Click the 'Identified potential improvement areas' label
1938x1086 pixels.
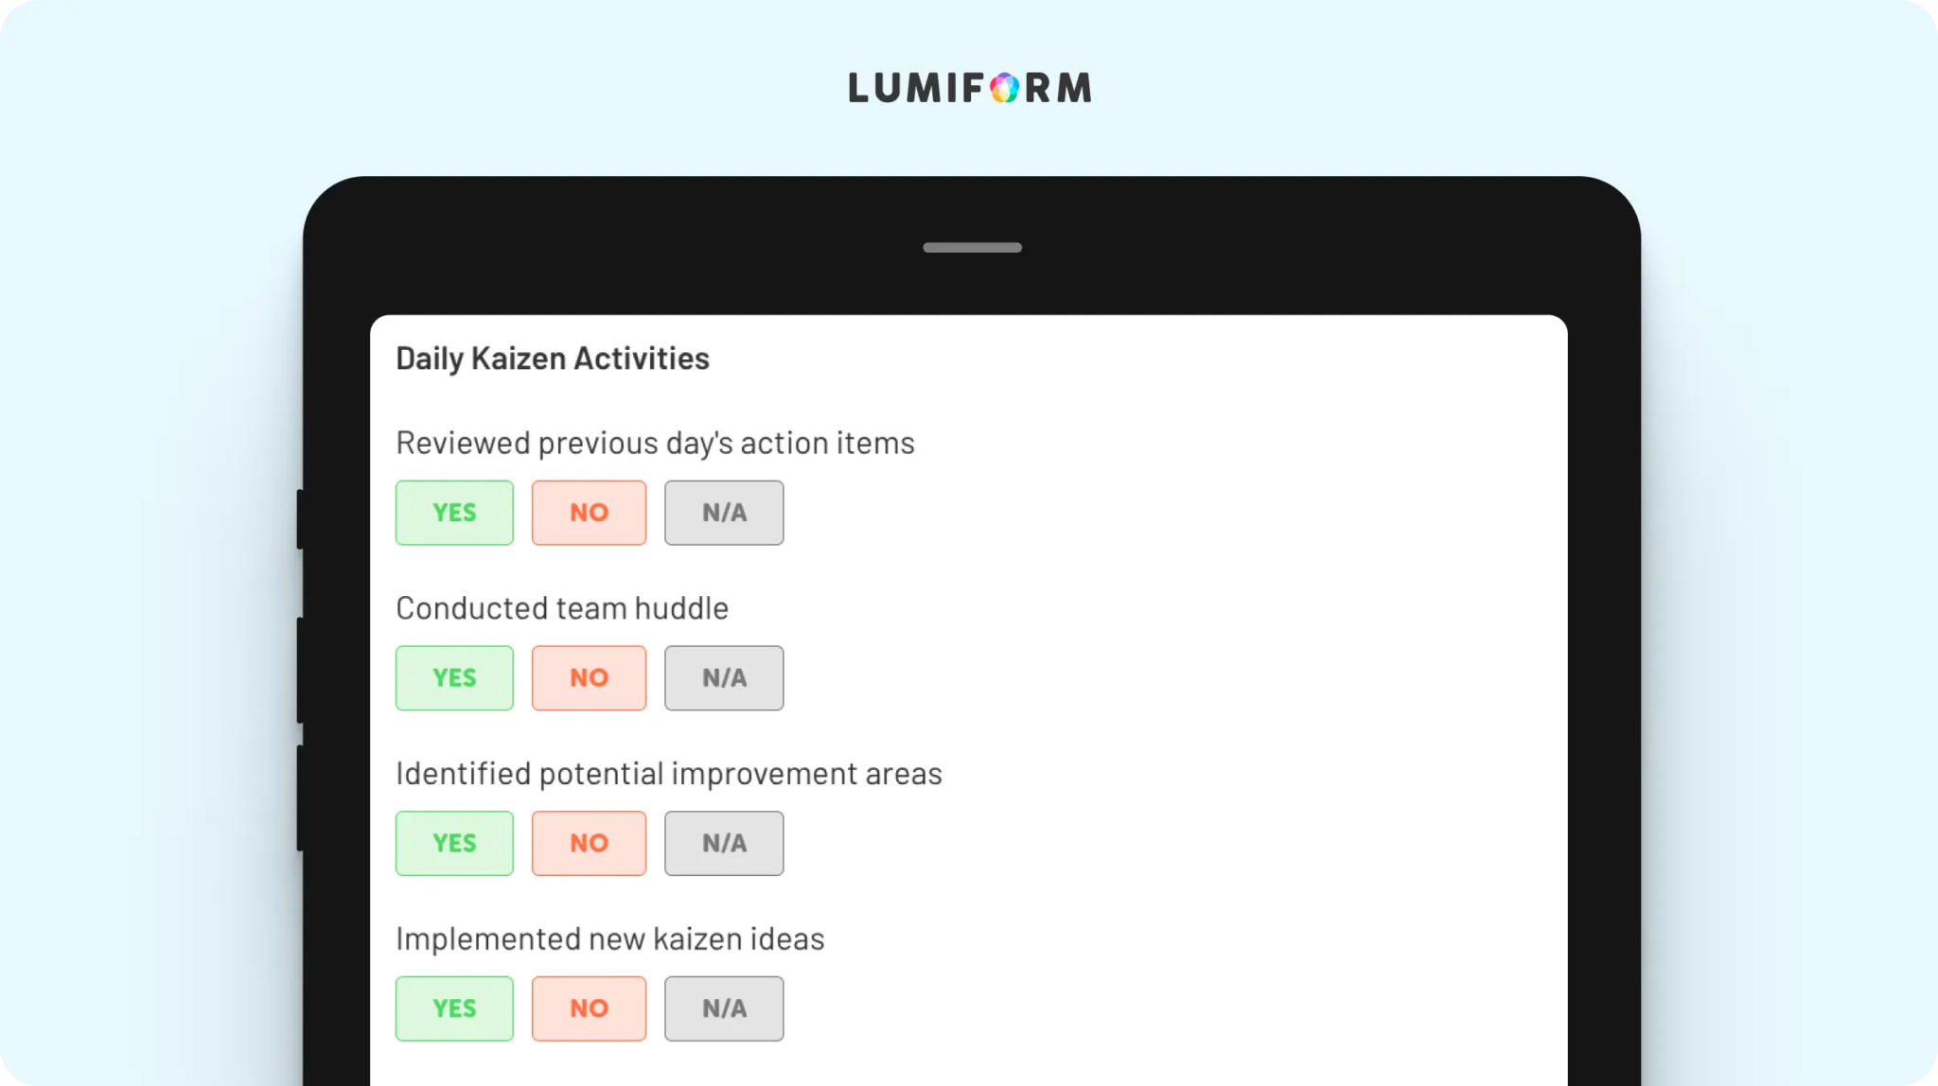click(669, 774)
